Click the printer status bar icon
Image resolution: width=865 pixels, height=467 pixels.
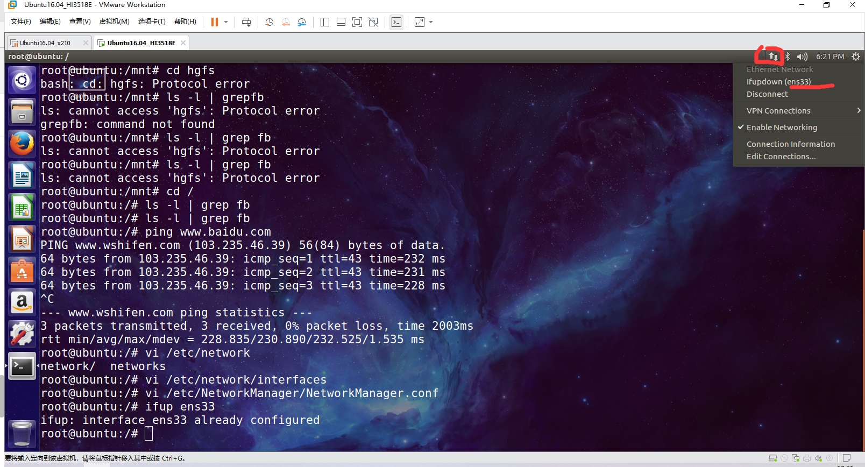click(x=807, y=458)
